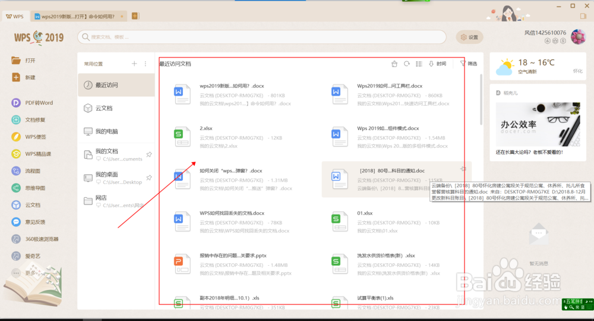Open the 时间 sort dropdown
Viewport: 594px width, 321px height.
click(x=438, y=64)
